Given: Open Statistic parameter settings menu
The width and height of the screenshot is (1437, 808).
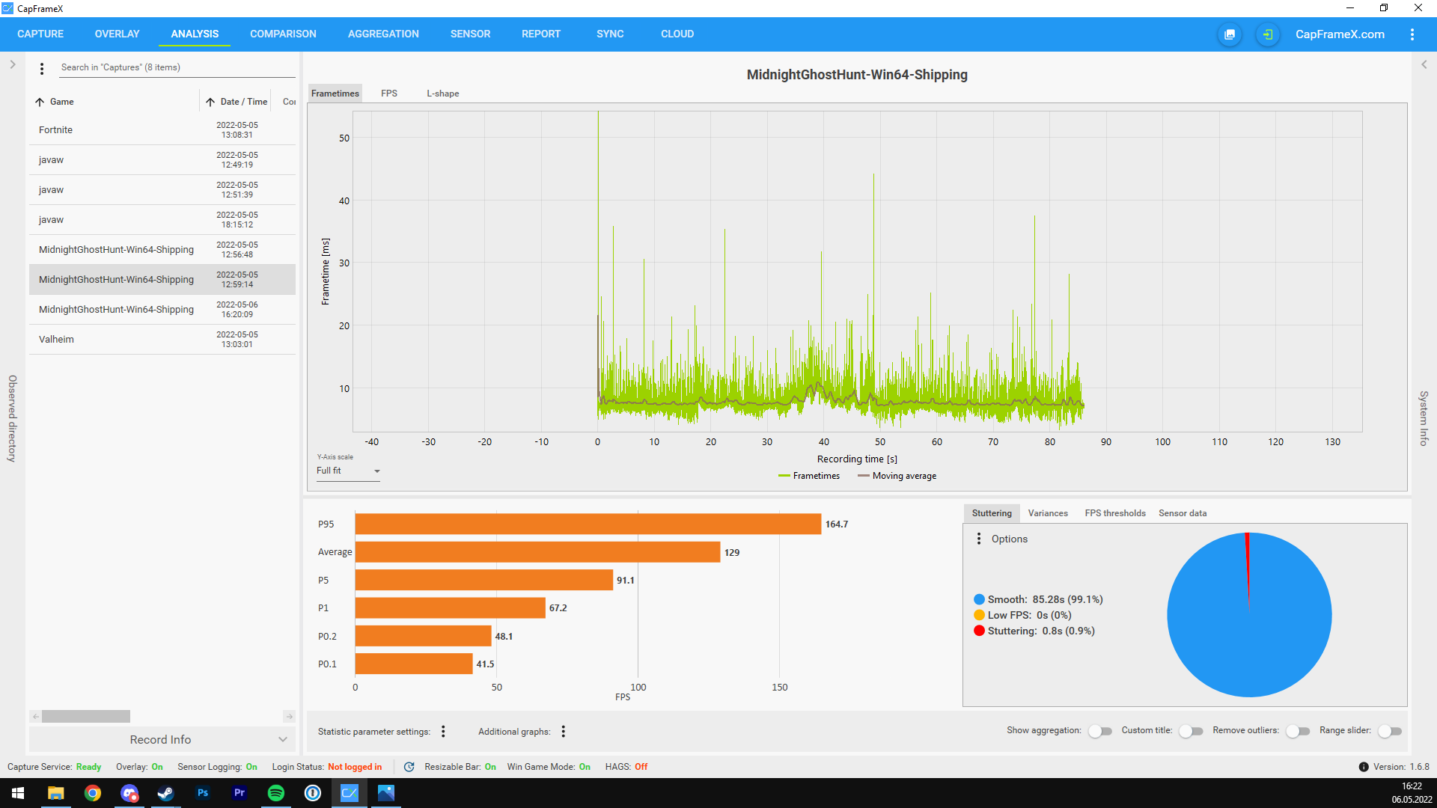Looking at the screenshot, I should [x=443, y=732].
